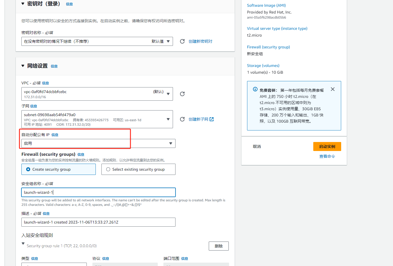Open Software Image (AMI) summary link

pyautogui.click(x=266, y=5)
